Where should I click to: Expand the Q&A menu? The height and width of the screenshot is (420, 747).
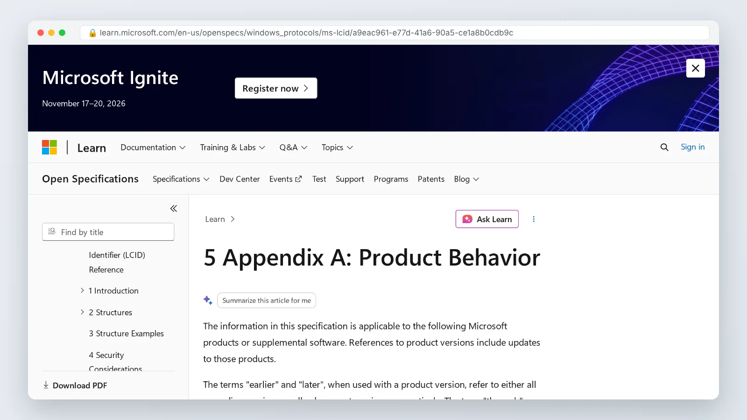[x=293, y=147]
